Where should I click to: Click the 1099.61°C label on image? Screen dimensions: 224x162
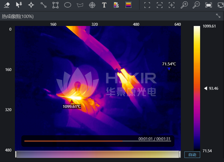72,107
